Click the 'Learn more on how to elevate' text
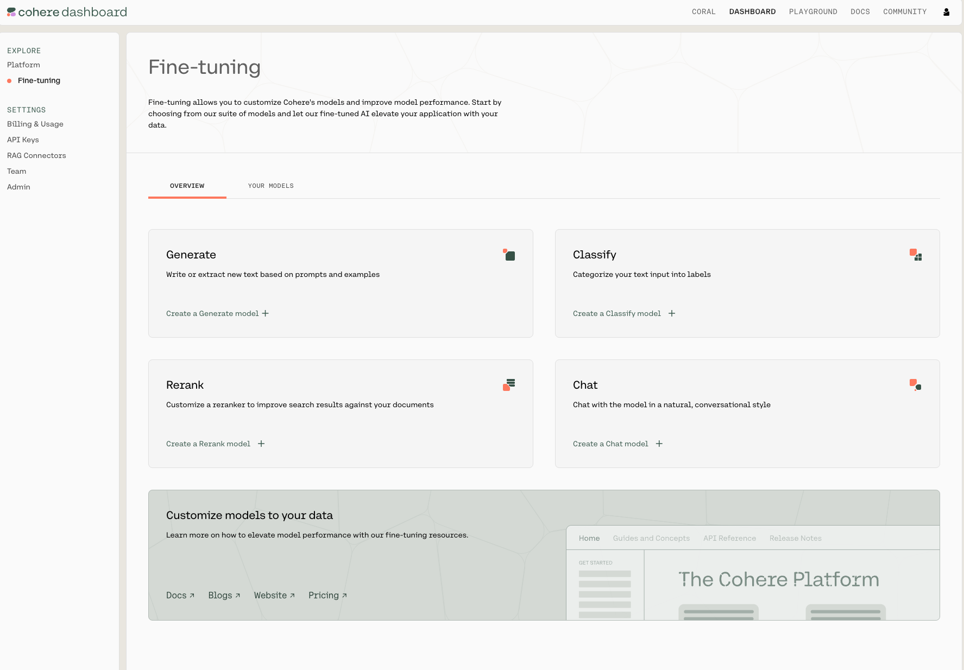The height and width of the screenshot is (670, 964). 317,535
